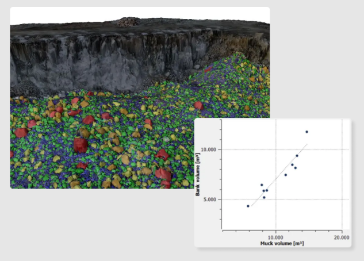Image resolution: width=364 pixels, height=261 pixels.
Task: Select the large red boulder in muck pile center-left
Action: [x=80, y=144]
